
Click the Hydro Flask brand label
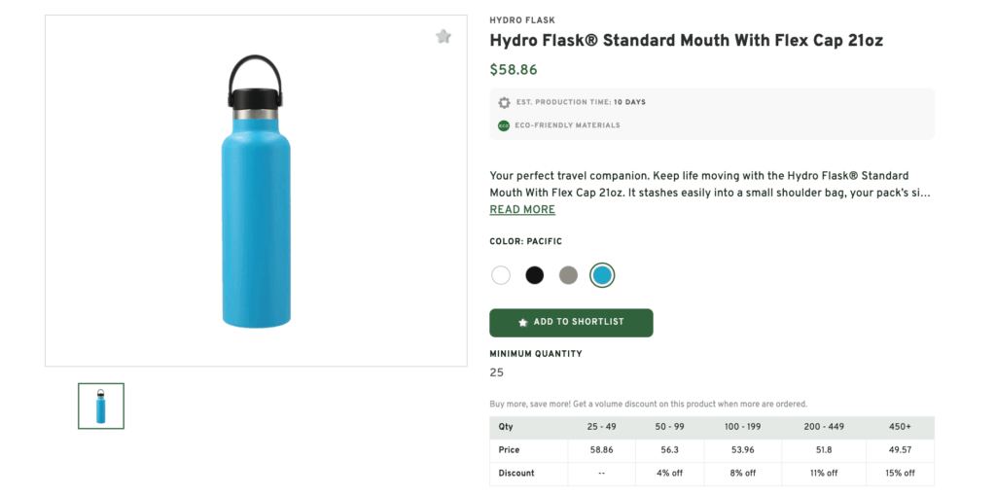tap(522, 20)
